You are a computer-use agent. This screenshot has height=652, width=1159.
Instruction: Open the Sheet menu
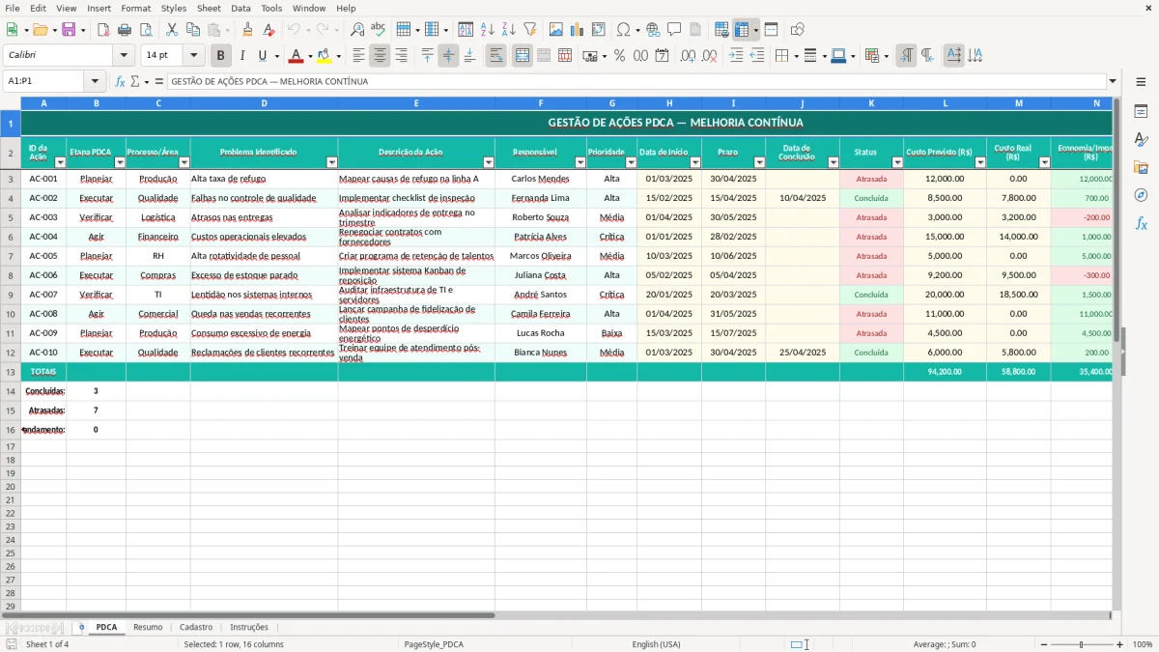pos(209,8)
